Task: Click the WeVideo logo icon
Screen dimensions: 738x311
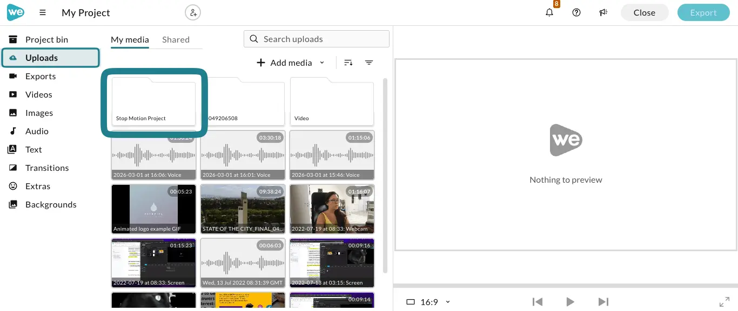Action: click(x=16, y=12)
